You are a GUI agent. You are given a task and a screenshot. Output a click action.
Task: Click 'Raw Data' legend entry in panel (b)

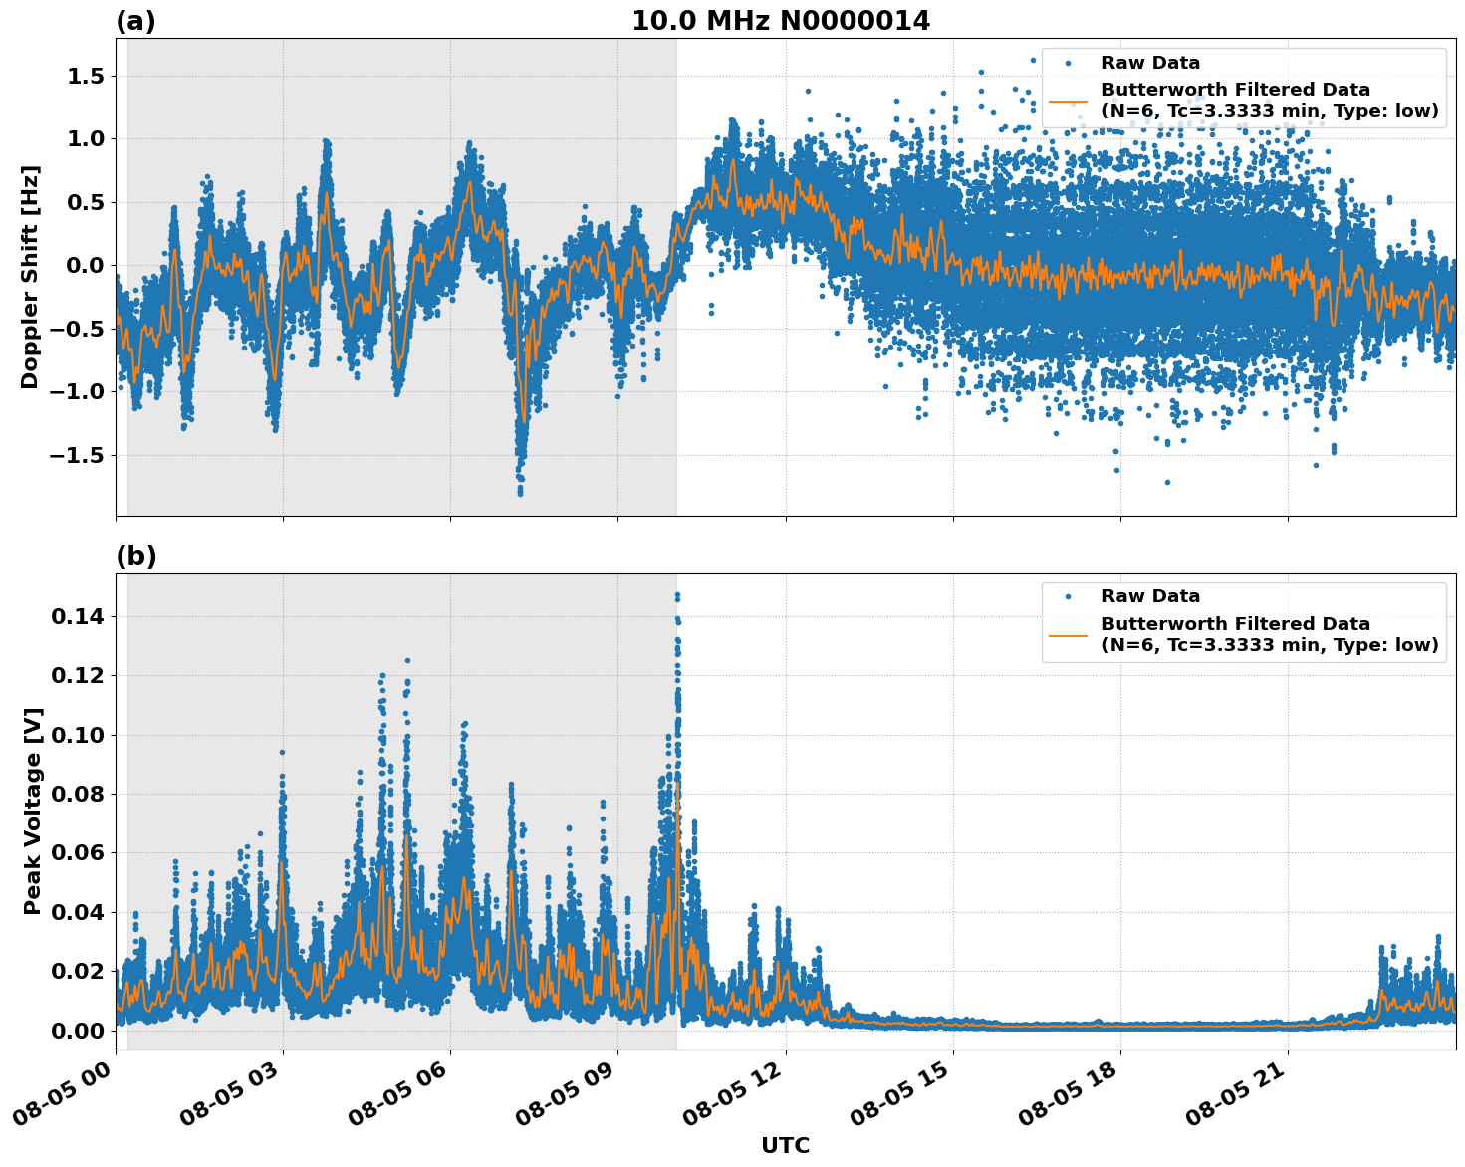pos(1150,596)
